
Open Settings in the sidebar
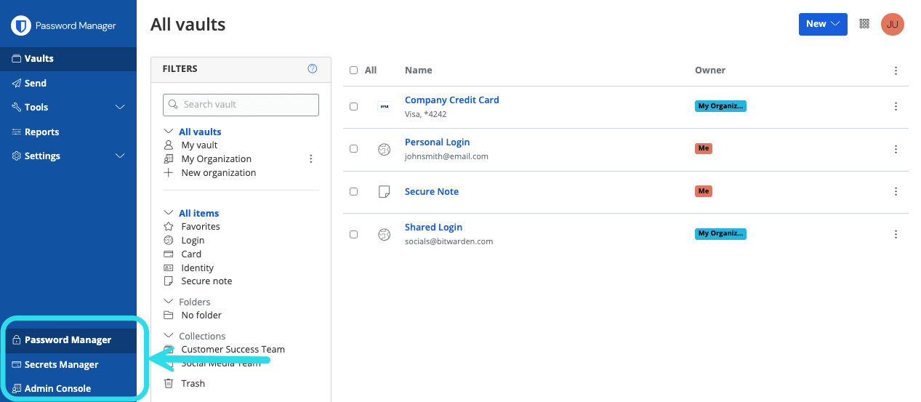[x=42, y=156]
